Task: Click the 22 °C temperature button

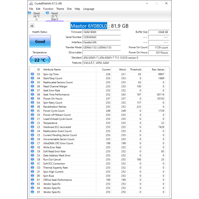Action: coord(40,60)
